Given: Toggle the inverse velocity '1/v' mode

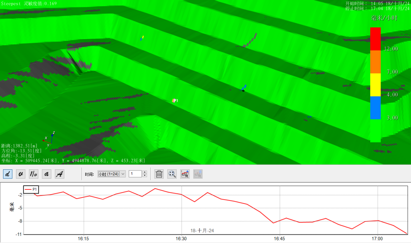Looking at the screenshot, I should 34,174.
